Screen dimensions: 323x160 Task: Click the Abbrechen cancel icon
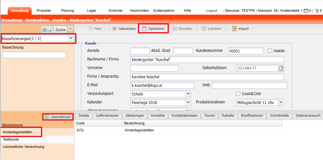point(114,29)
